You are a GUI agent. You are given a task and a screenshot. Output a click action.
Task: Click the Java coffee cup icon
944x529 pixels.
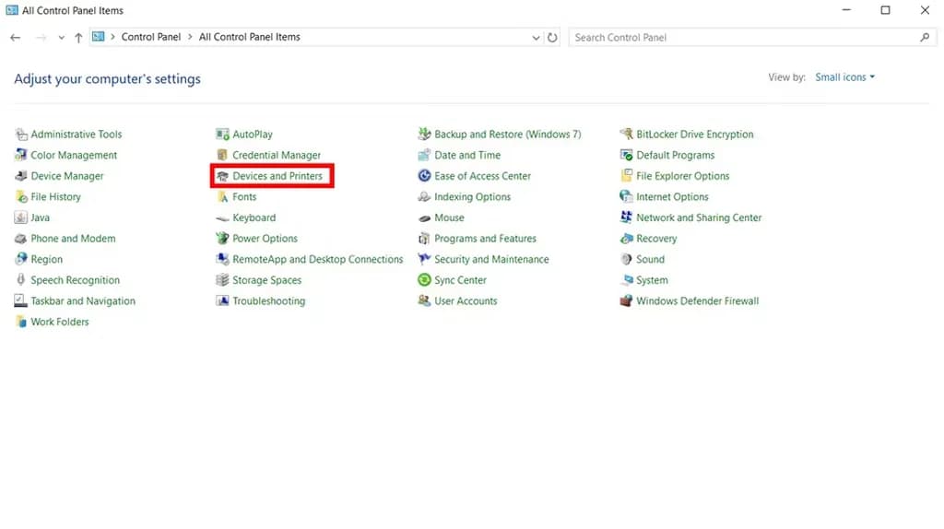click(21, 218)
